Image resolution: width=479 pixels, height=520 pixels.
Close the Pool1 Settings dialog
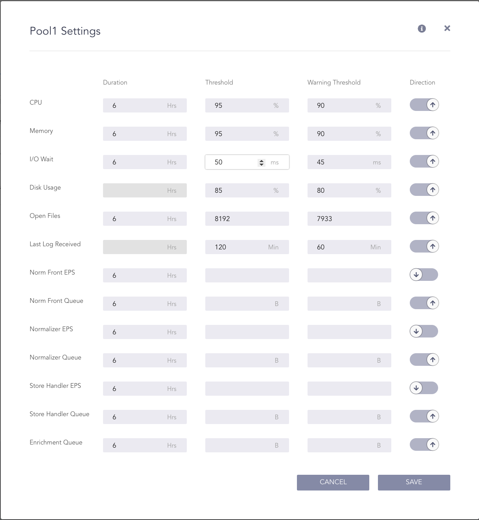pos(447,28)
